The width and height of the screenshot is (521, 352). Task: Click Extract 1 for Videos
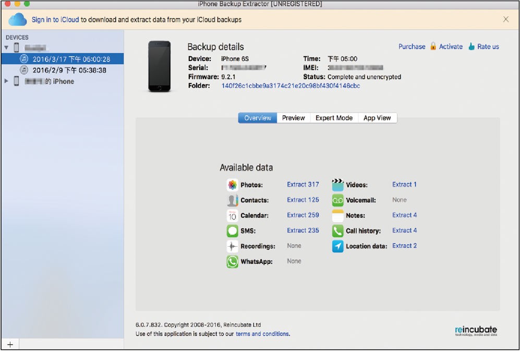pyautogui.click(x=404, y=185)
